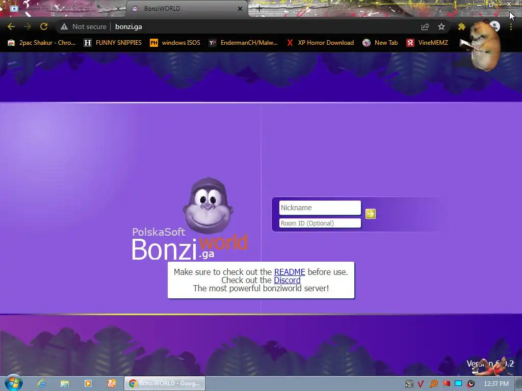Click the share page icon in address bar

point(425,26)
